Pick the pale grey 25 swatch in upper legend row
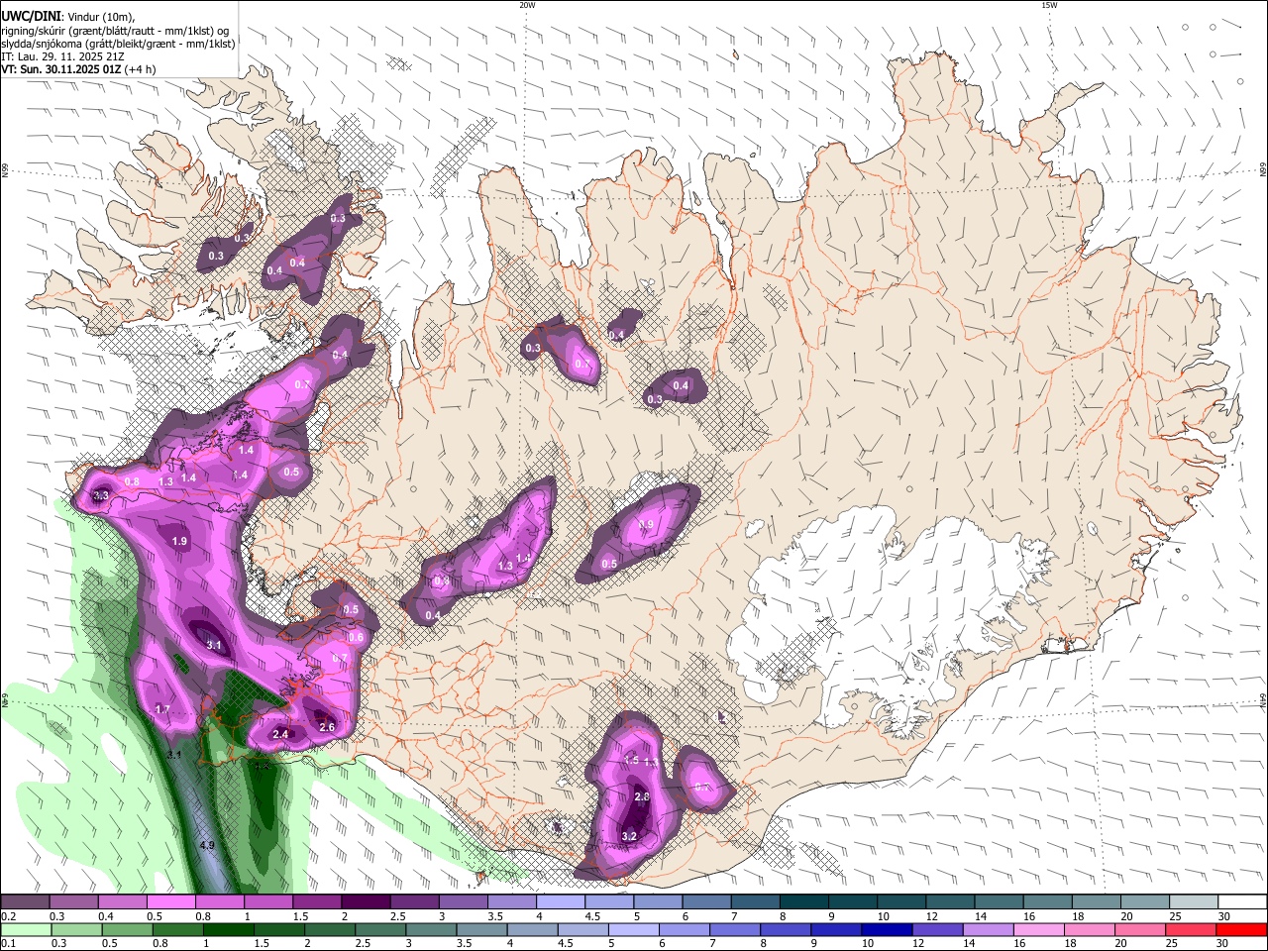Viewport: 1268px width, 951px height. pos(1193,902)
